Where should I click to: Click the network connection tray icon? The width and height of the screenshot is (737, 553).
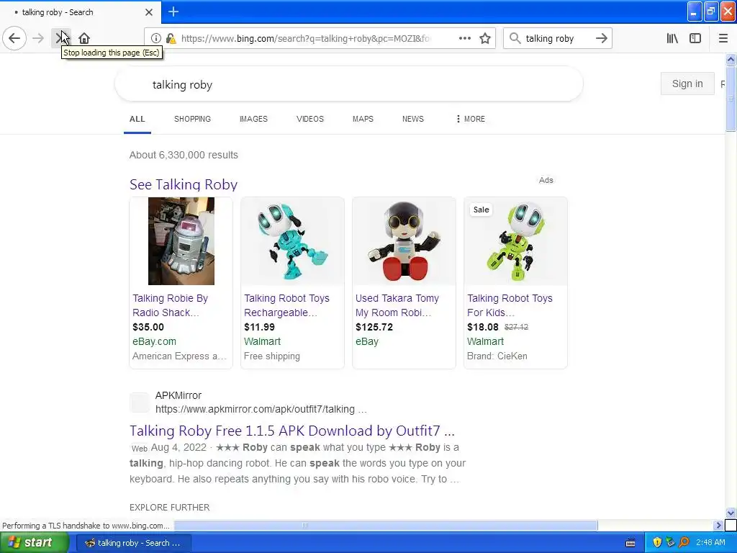[671, 543]
